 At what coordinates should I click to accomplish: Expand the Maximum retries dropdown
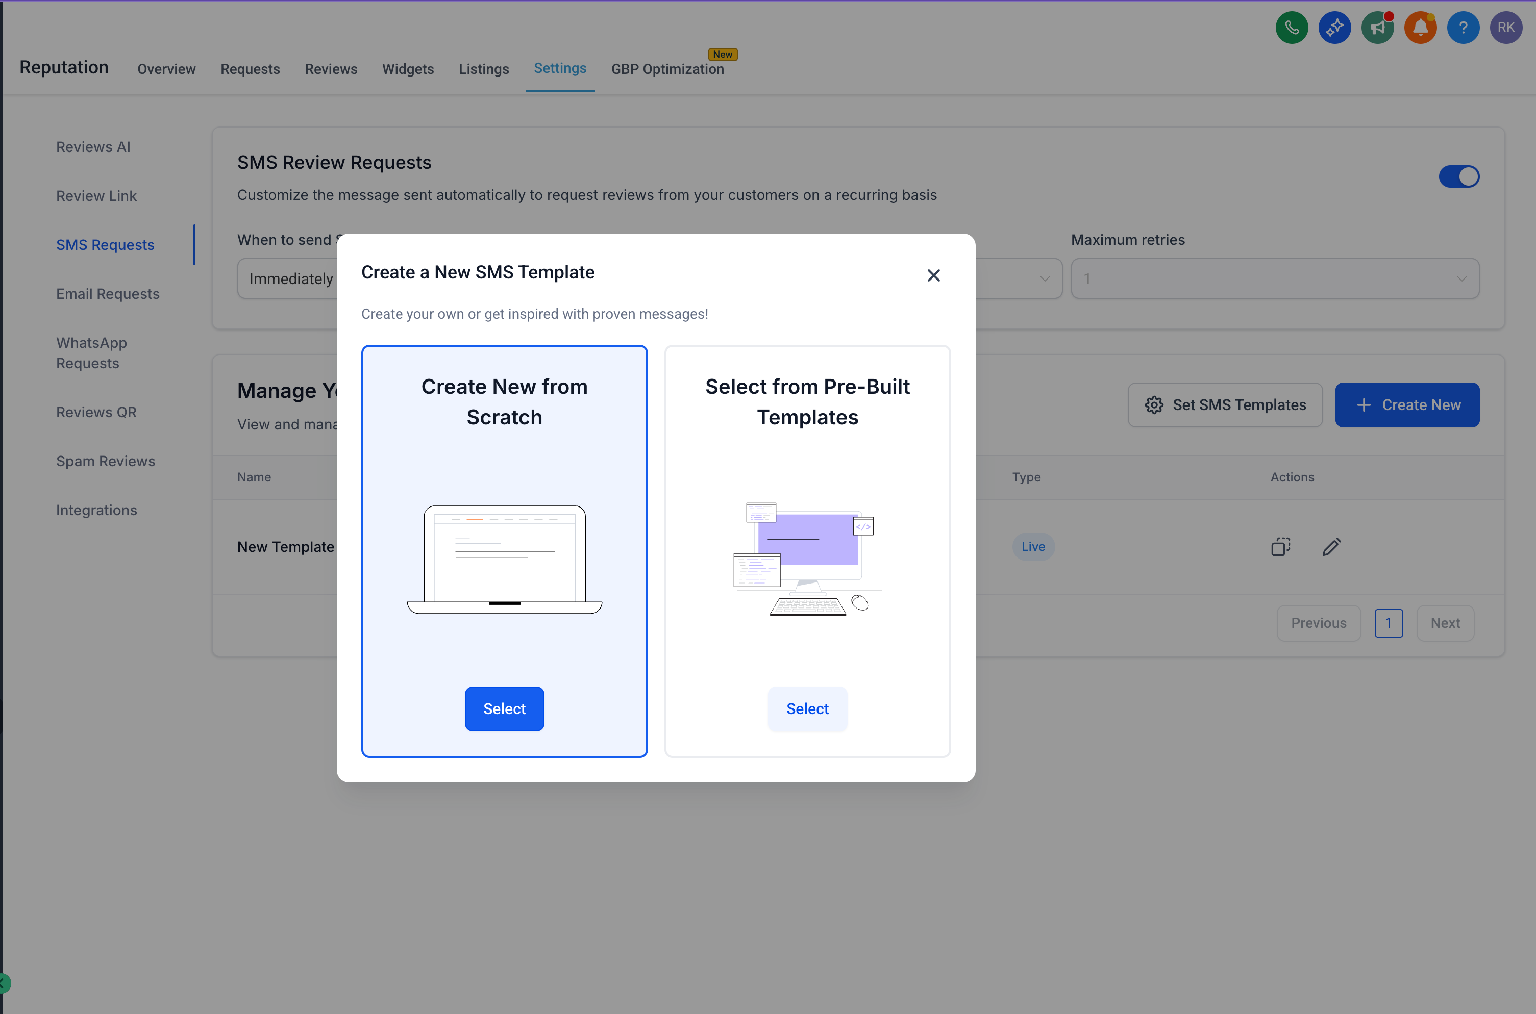(x=1275, y=278)
